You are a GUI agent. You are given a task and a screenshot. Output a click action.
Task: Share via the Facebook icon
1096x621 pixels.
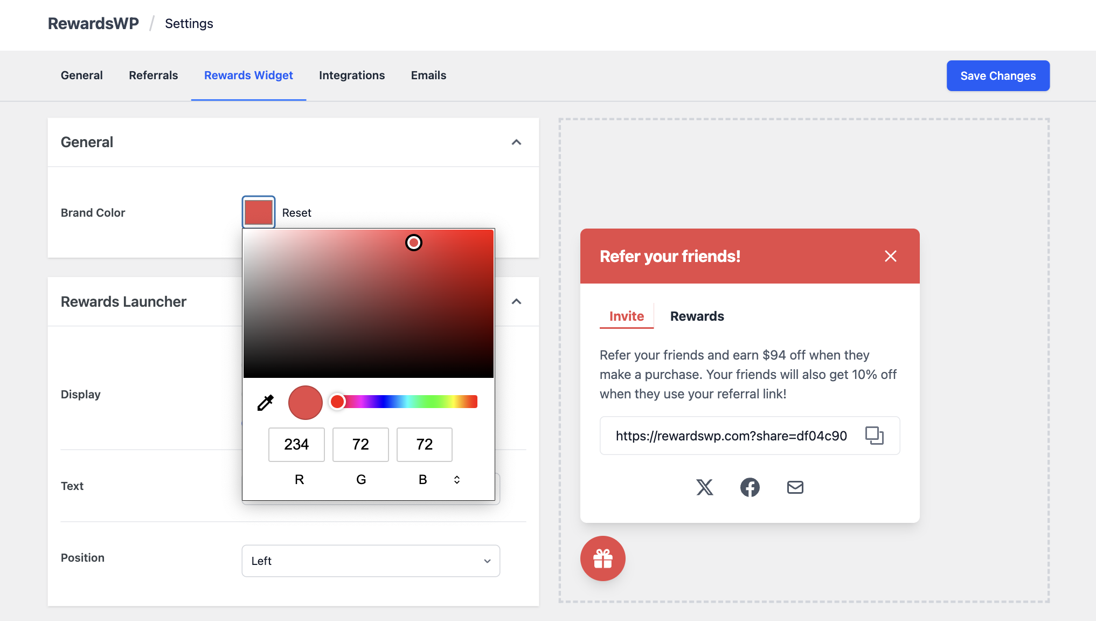point(750,487)
